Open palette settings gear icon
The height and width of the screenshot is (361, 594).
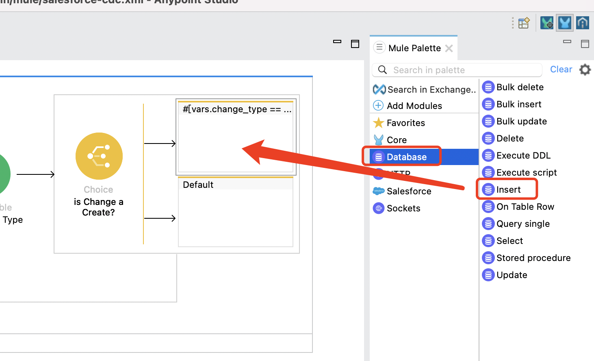(x=585, y=70)
